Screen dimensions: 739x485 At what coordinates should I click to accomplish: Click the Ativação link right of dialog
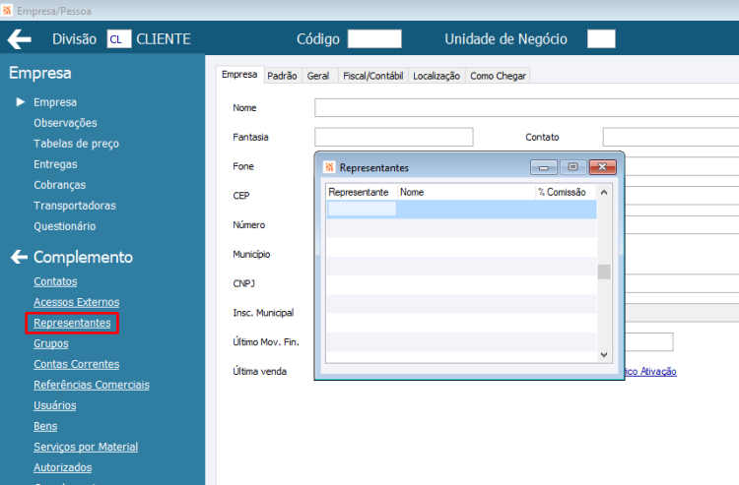click(x=651, y=371)
